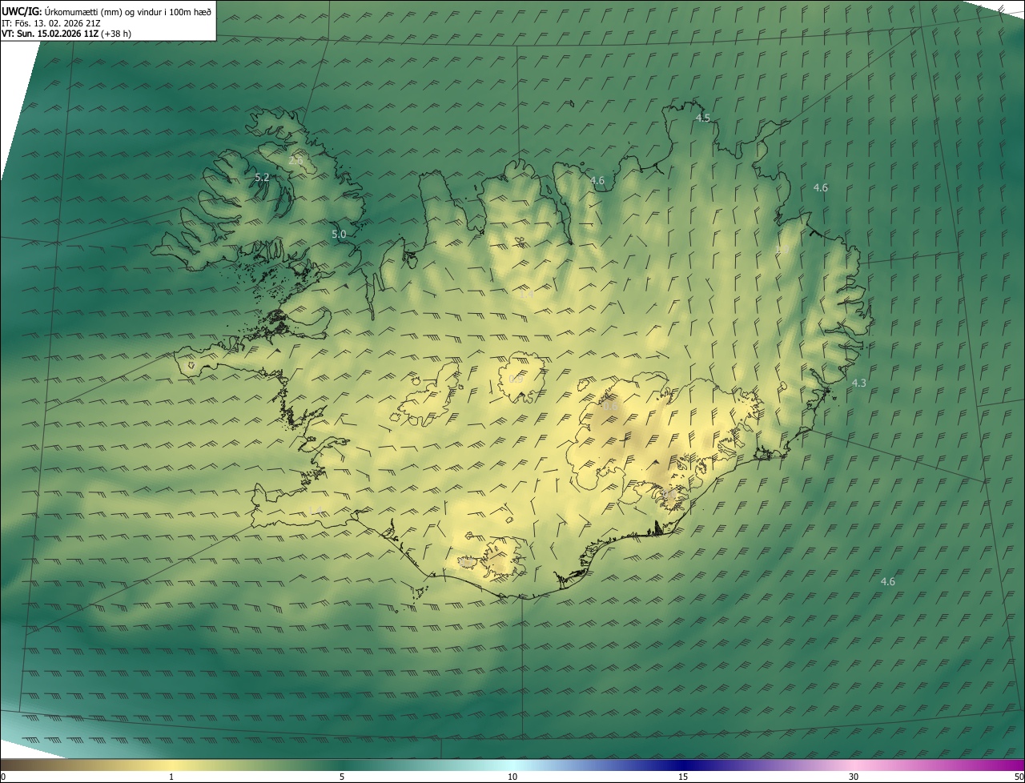Click the 0 tick label on the color scale
The height and width of the screenshot is (783, 1025).
(x=2, y=777)
